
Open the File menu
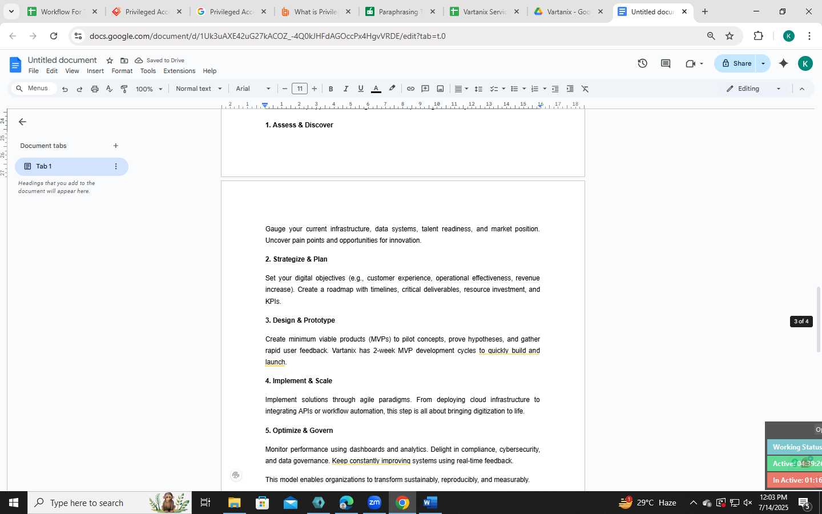[34, 71]
